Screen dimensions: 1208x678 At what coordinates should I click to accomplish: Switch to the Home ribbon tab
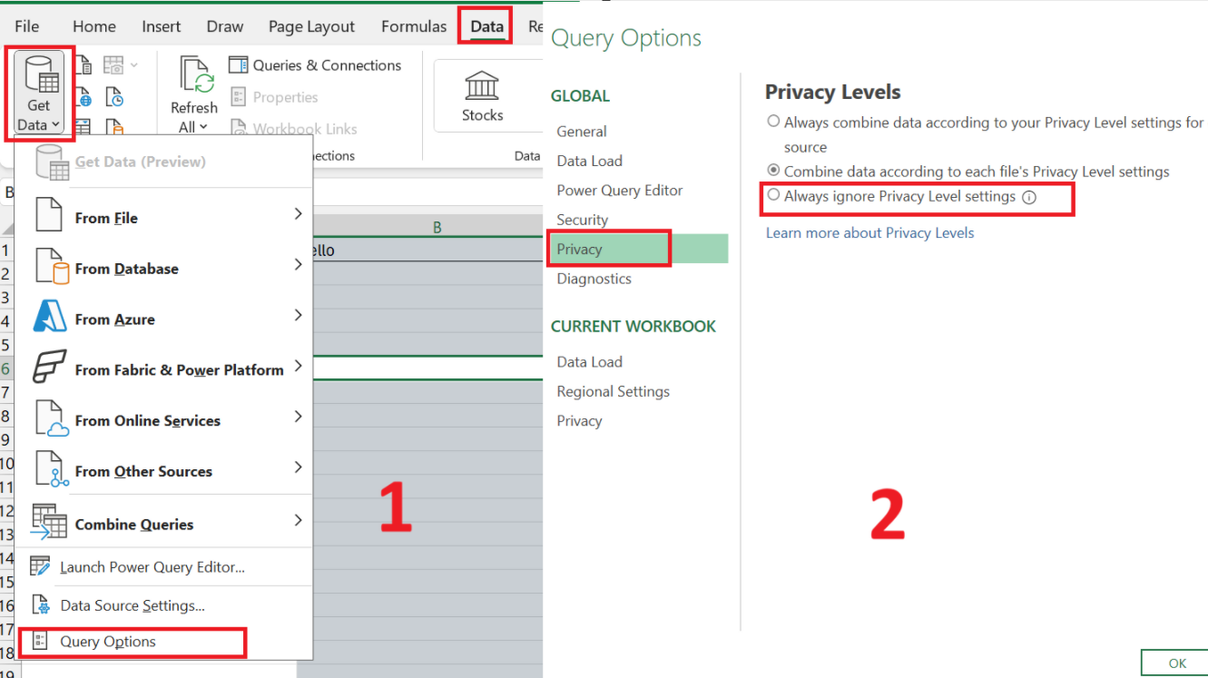[94, 26]
